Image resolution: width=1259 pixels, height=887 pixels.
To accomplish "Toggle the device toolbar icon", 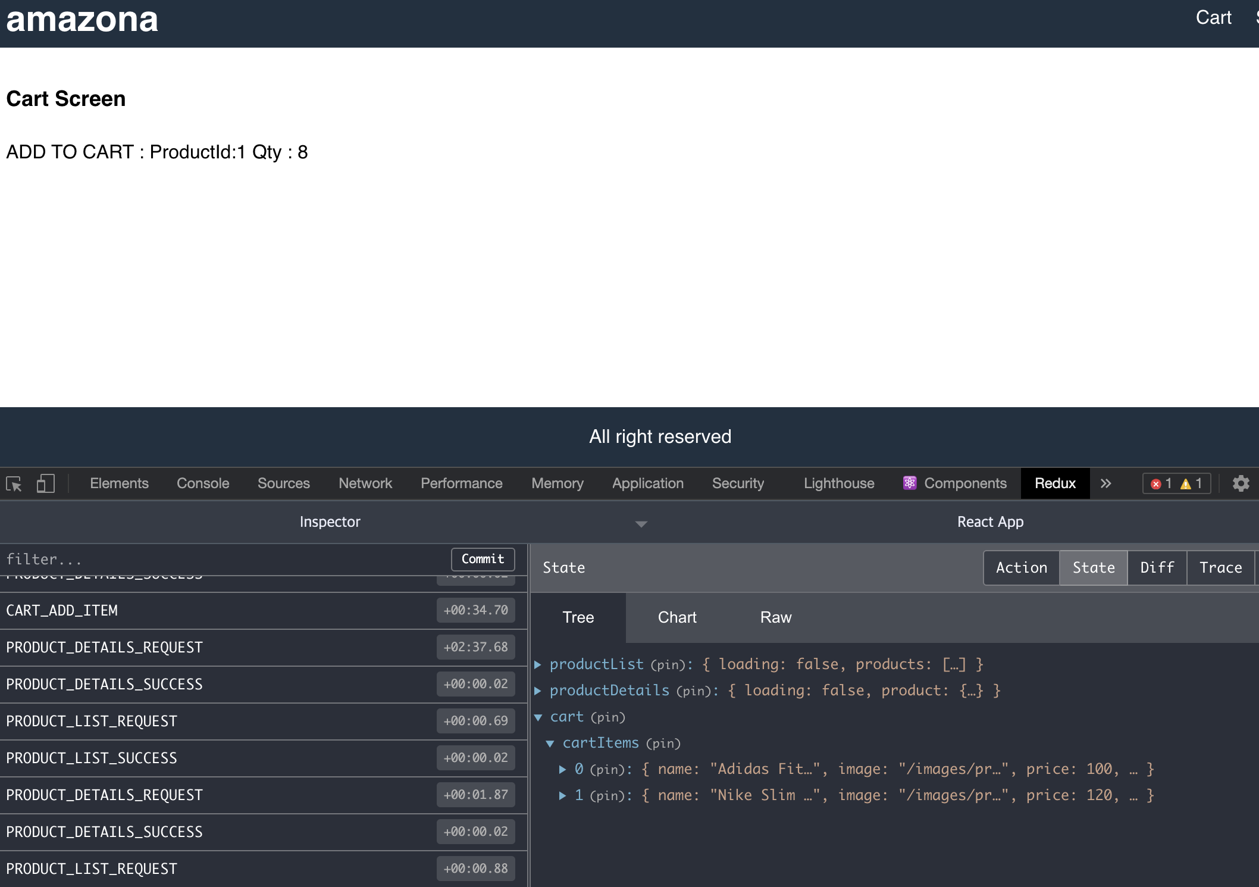I will (x=46, y=483).
